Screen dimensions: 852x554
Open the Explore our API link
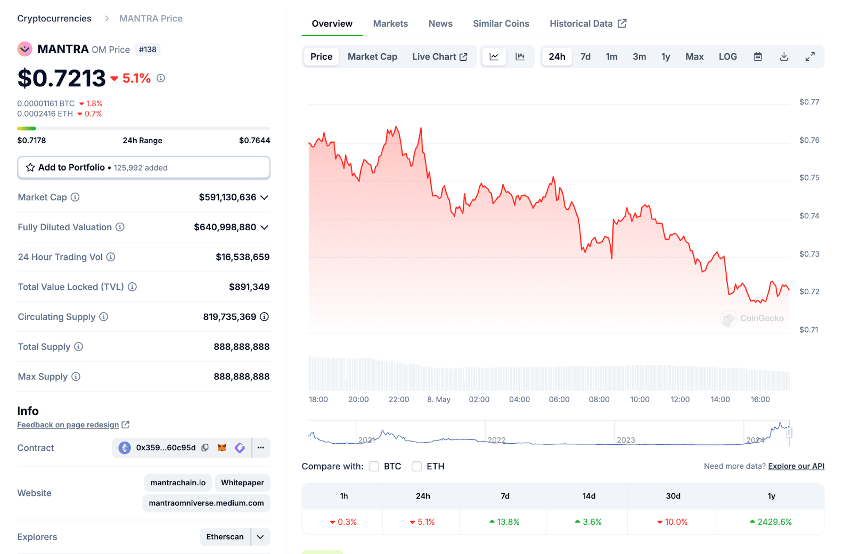796,466
